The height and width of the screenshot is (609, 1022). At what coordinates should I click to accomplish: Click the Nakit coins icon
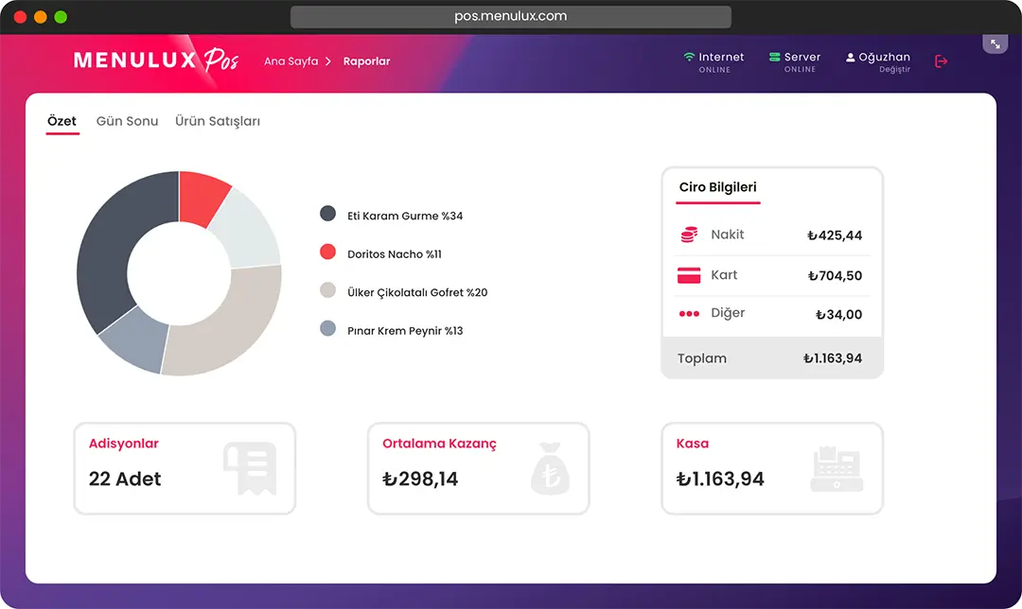689,235
